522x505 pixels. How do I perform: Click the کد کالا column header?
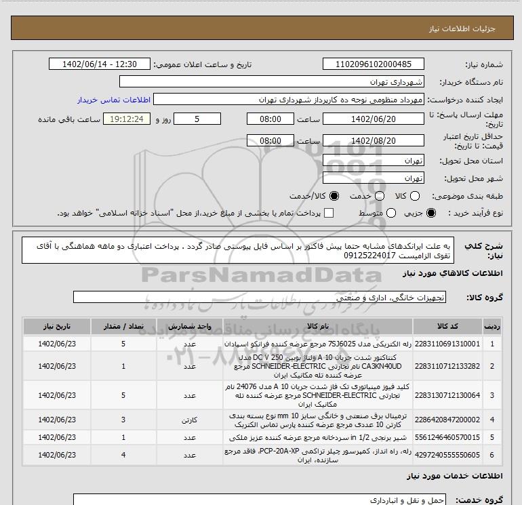[447, 326]
